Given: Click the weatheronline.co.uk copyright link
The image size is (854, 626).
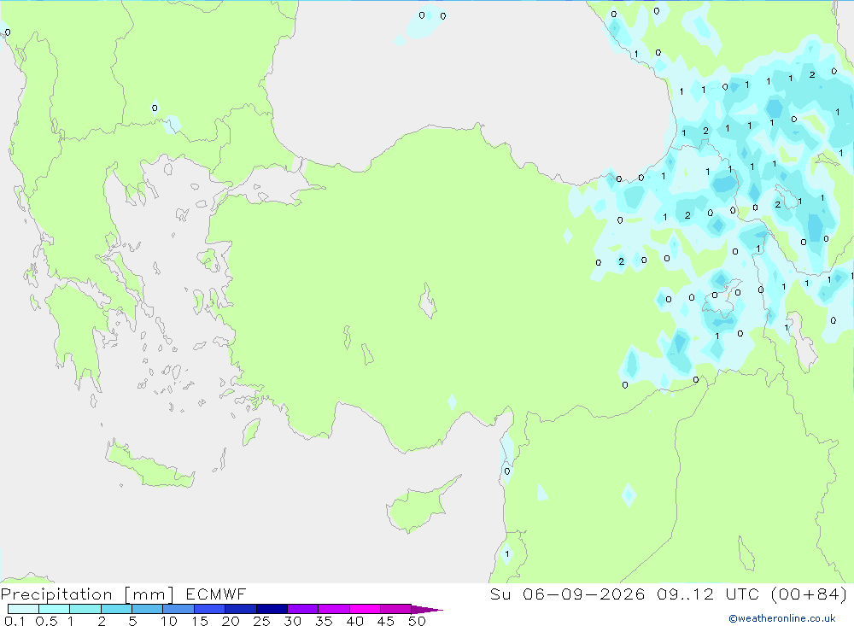Looking at the screenshot, I should 782,618.
